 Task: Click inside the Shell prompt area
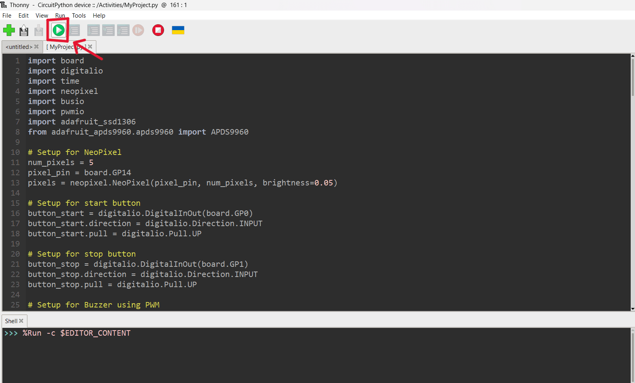(x=313, y=352)
